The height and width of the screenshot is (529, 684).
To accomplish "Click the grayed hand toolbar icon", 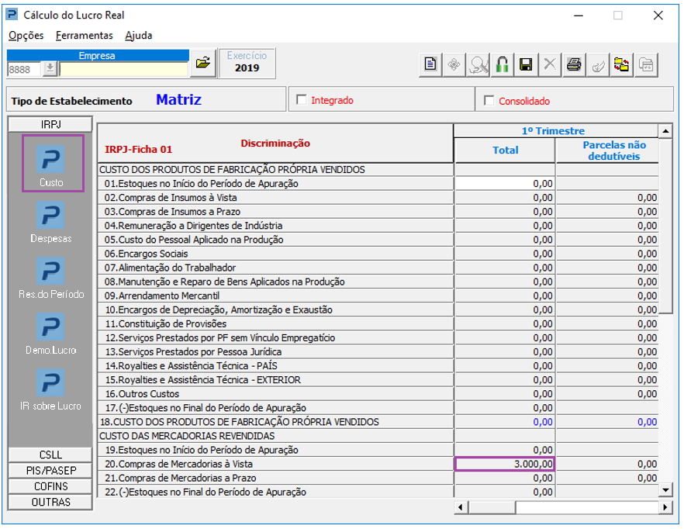I will pos(598,64).
